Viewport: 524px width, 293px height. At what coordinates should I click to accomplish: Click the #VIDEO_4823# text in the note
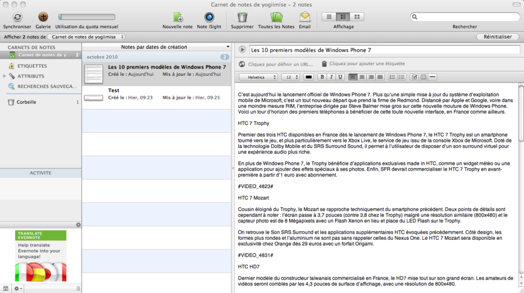point(256,186)
